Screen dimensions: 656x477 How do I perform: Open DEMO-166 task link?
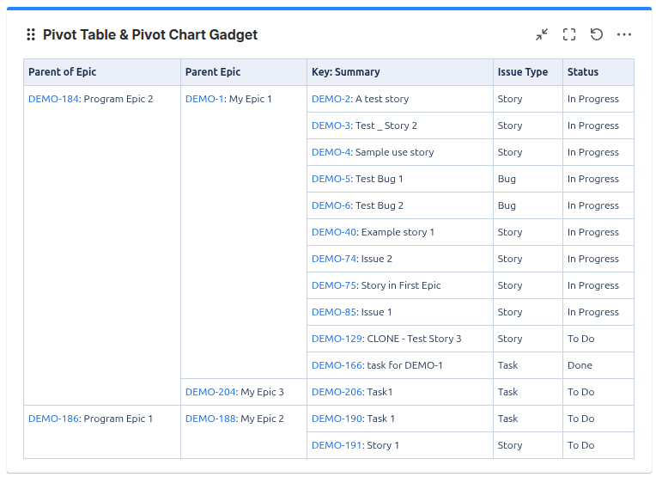[x=337, y=365]
